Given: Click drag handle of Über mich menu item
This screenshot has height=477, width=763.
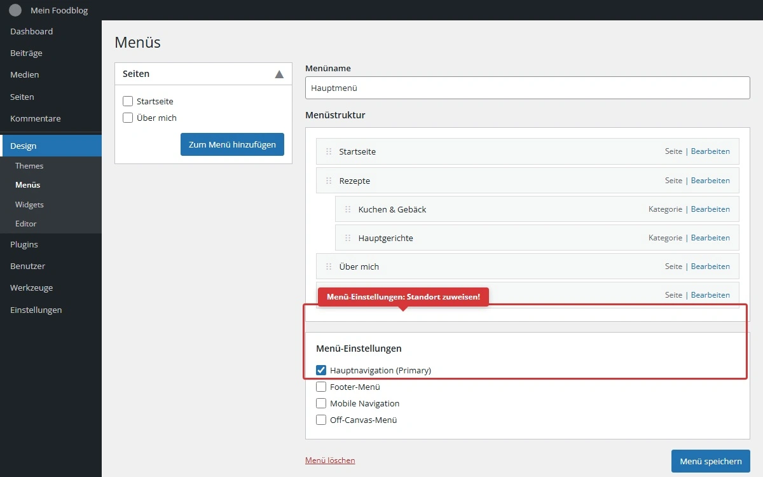Looking at the screenshot, I should pyautogui.click(x=329, y=266).
